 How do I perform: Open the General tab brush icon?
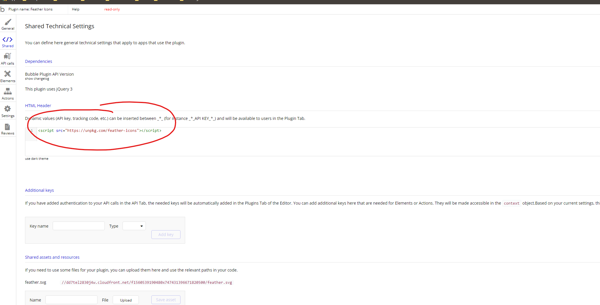click(8, 22)
